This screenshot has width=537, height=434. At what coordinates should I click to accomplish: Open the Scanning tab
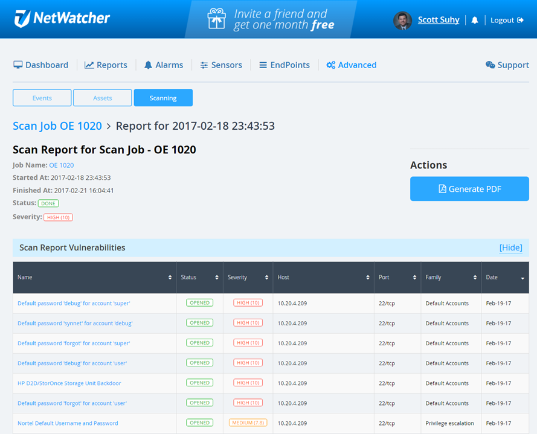pos(163,97)
